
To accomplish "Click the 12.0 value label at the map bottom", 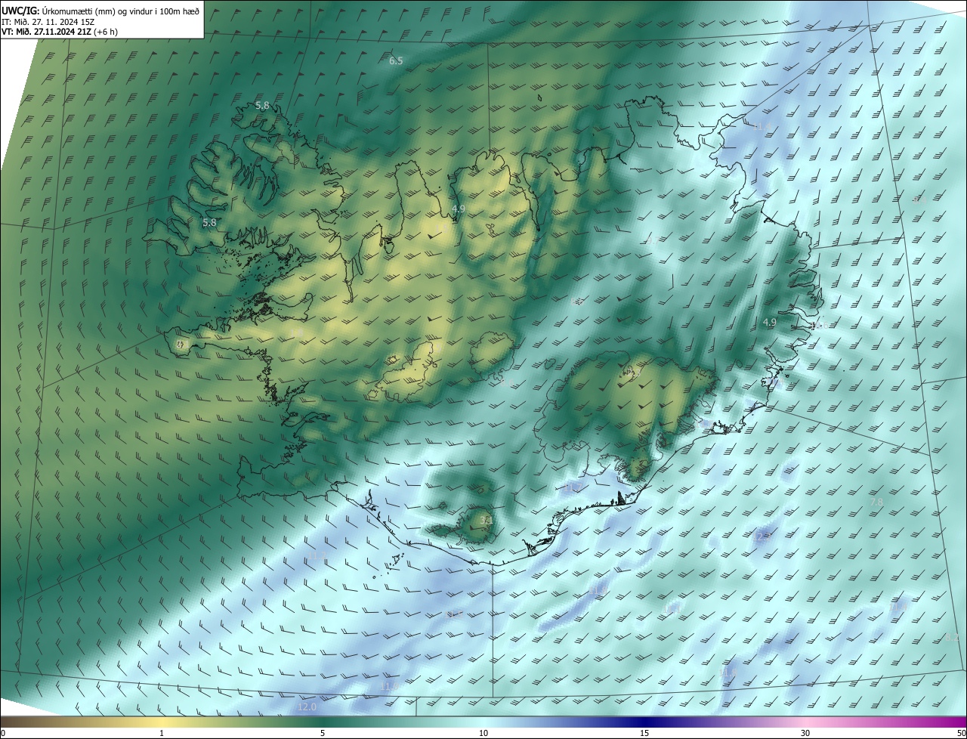I will [307, 707].
